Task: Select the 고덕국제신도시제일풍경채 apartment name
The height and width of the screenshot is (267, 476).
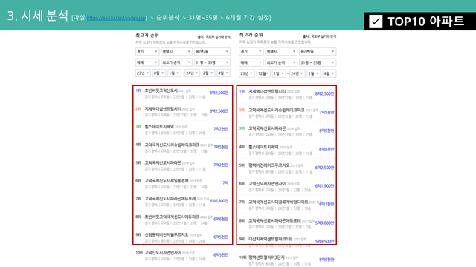Action: coord(167,181)
